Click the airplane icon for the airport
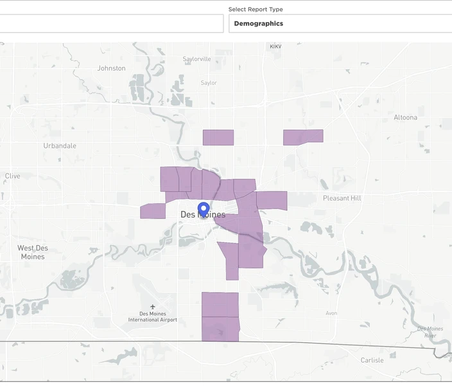 click(153, 307)
